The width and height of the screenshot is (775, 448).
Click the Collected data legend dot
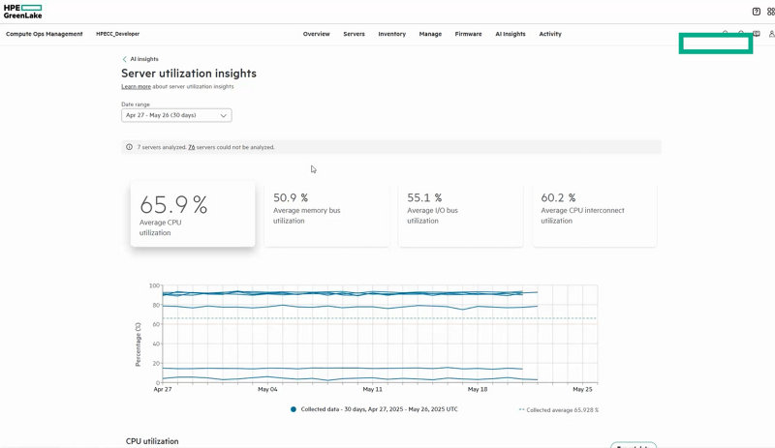click(x=294, y=409)
